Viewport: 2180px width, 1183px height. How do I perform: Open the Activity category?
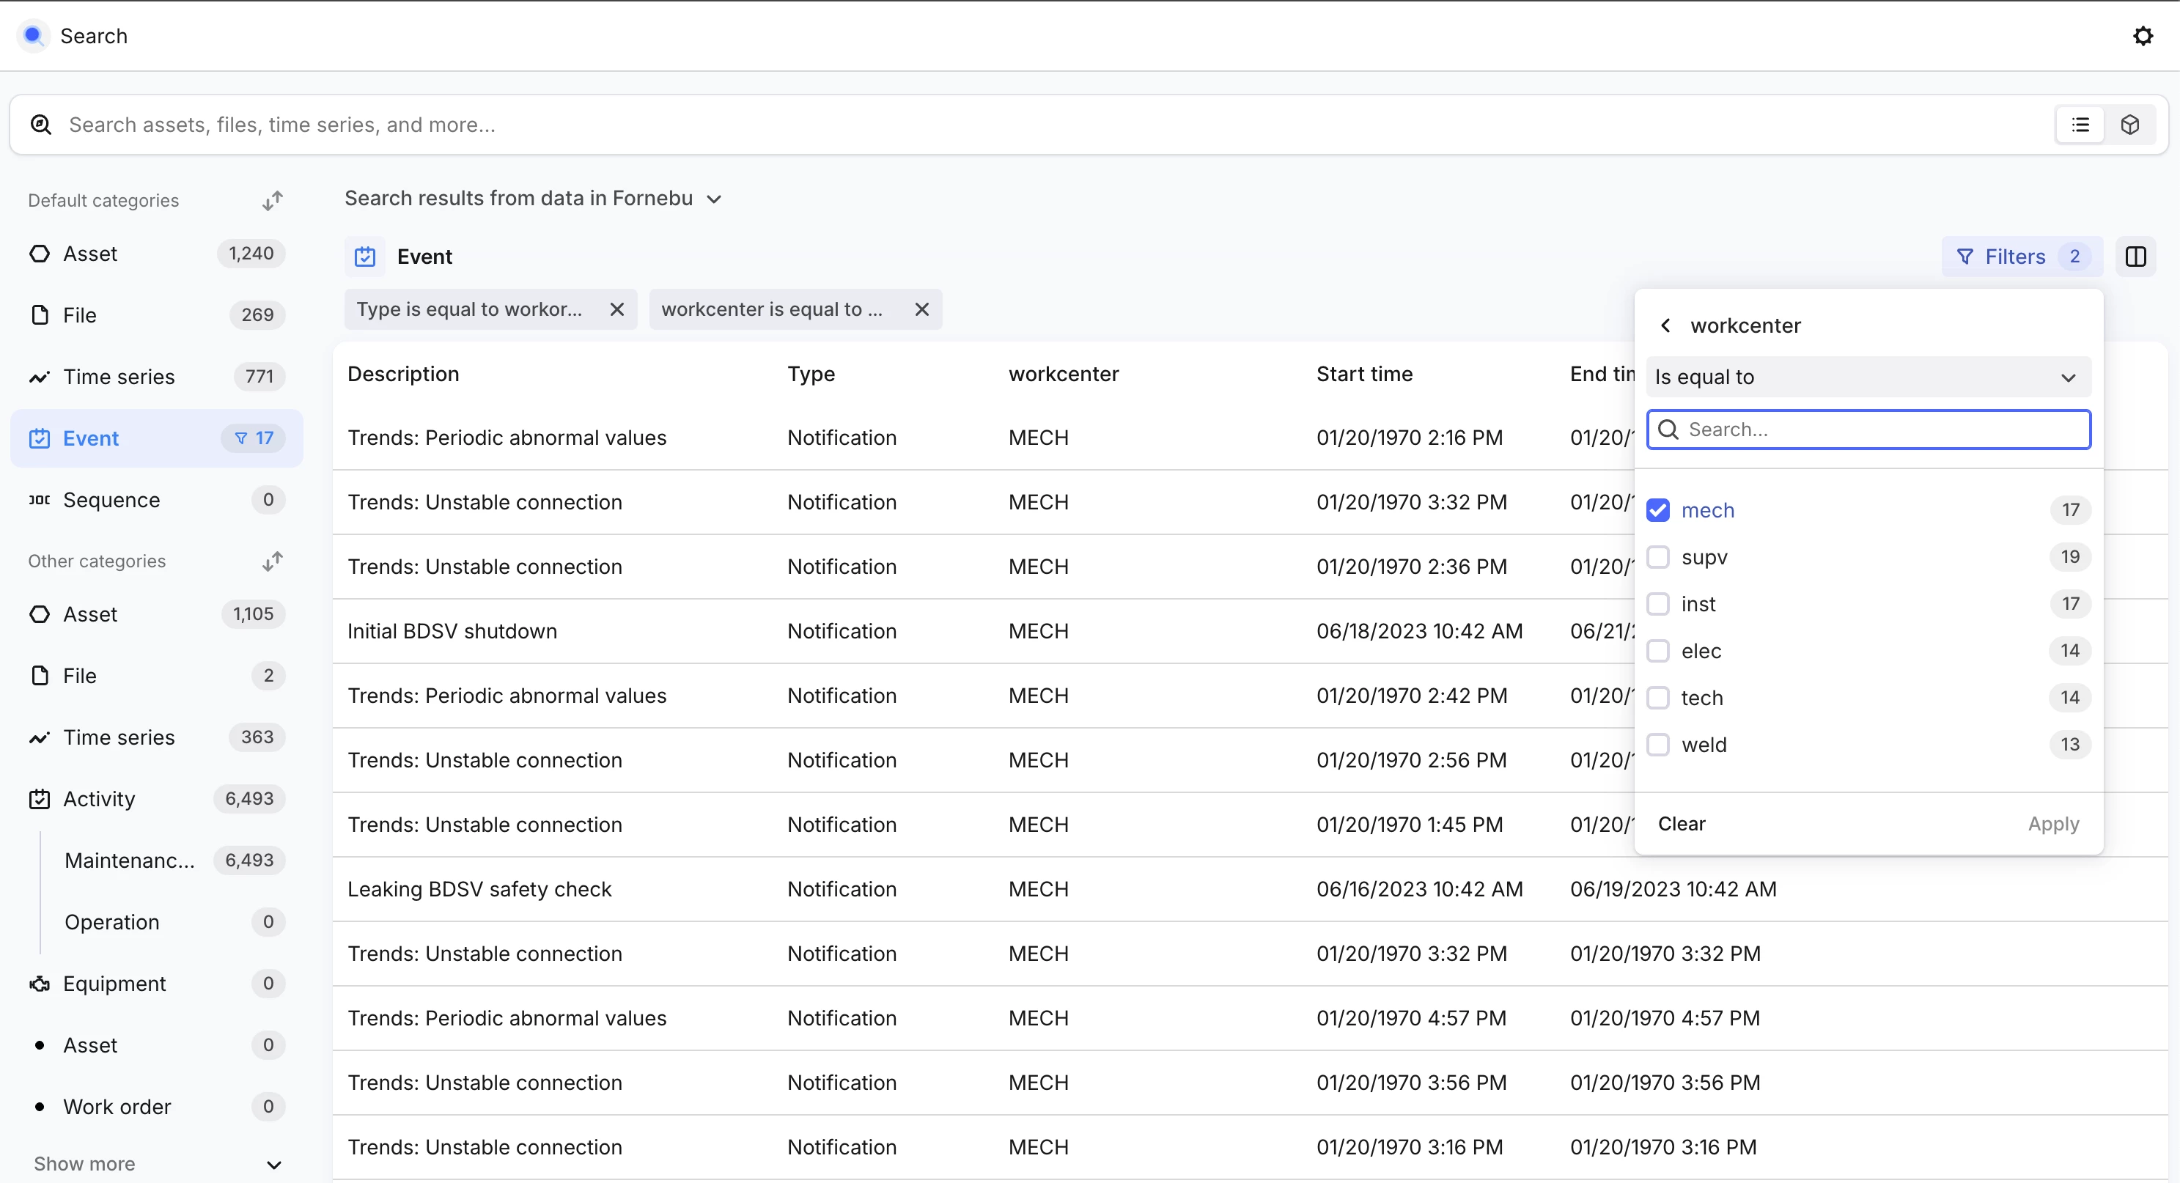point(99,799)
